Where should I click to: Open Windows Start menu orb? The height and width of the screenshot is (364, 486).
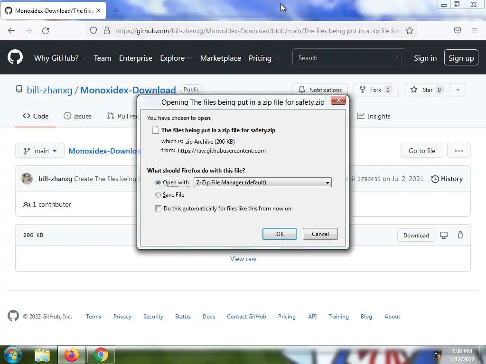coord(12,355)
